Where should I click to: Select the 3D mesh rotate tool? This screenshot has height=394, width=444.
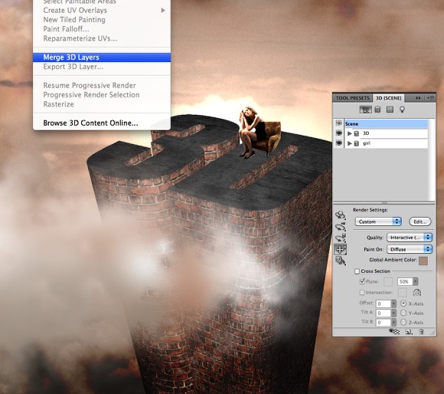click(341, 238)
